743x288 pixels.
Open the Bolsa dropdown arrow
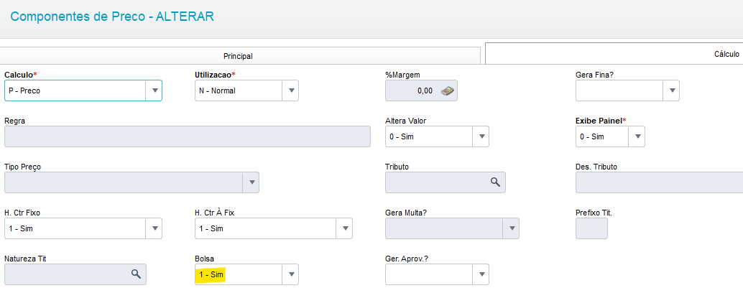[291, 274]
